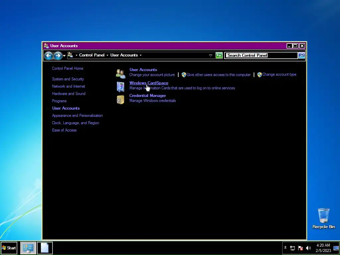Go to Control Panel Home

tap(67, 68)
